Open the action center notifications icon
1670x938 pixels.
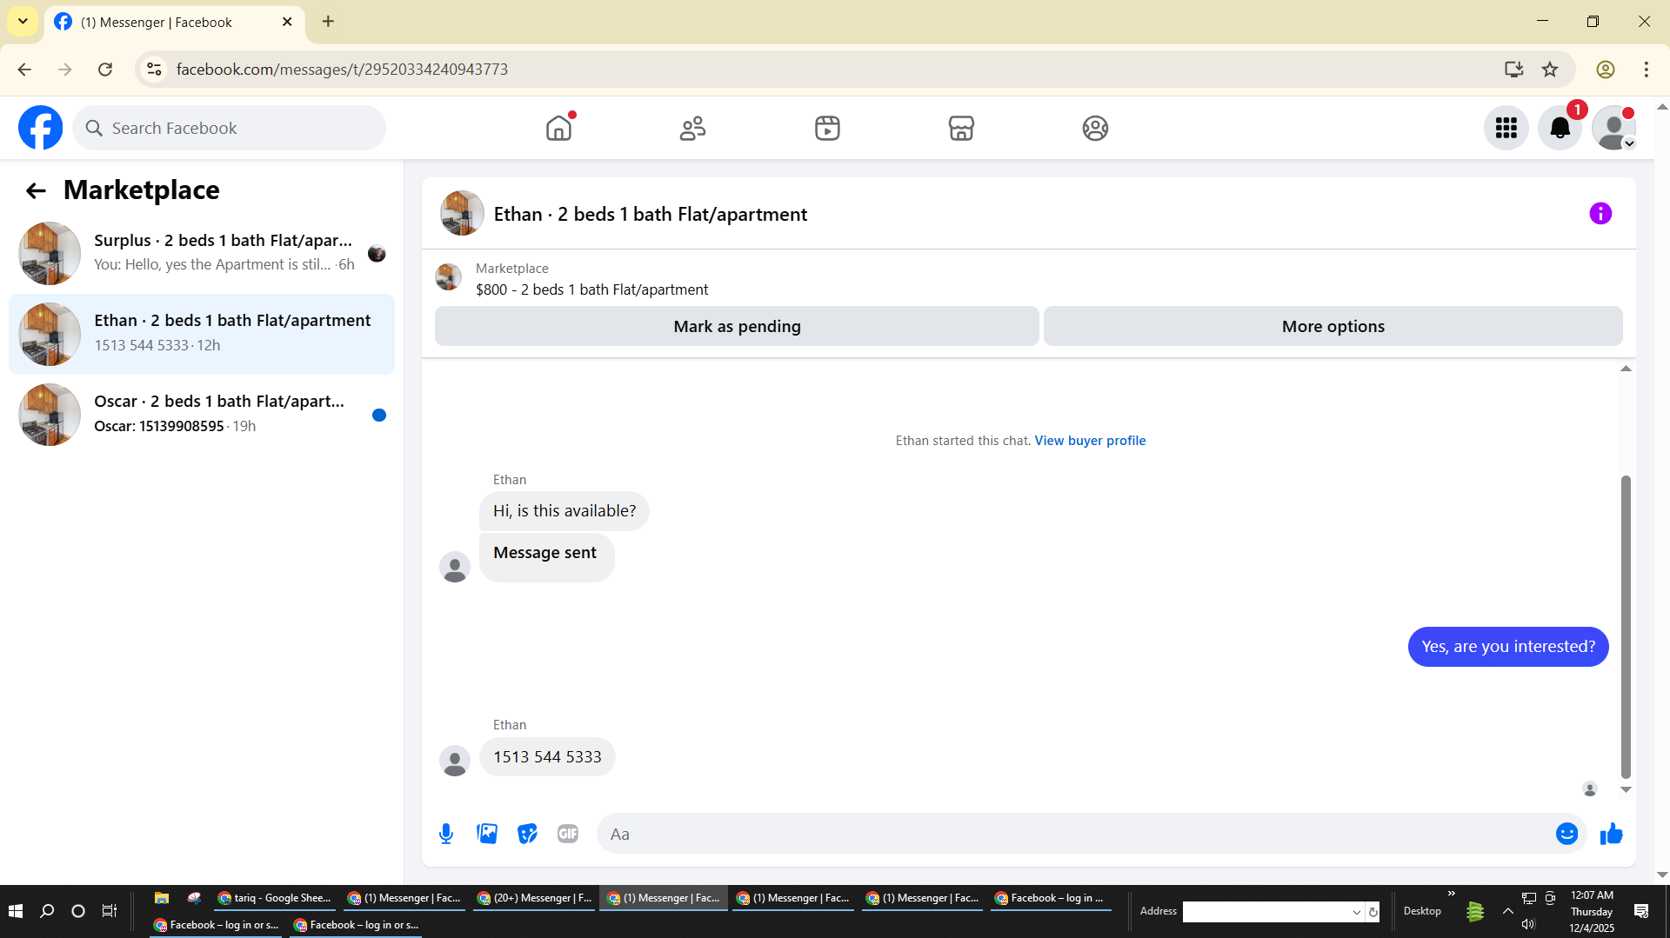(1641, 911)
